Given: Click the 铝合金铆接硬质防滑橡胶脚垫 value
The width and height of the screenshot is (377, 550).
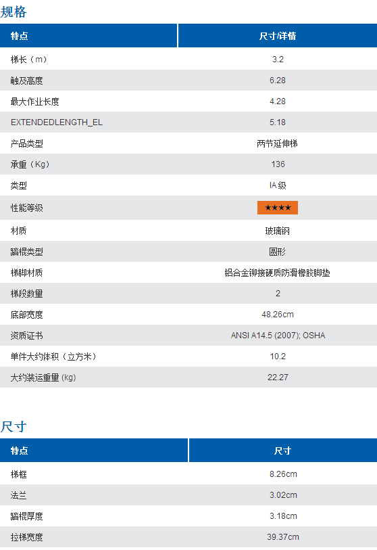Looking at the screenshot, I should [277, 273].
